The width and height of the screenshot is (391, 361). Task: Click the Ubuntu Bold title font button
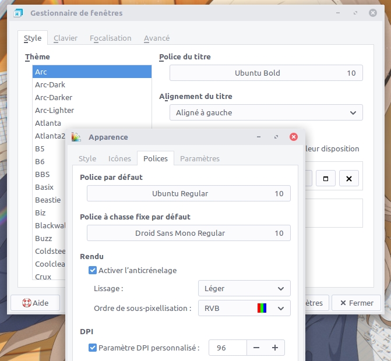266,73
